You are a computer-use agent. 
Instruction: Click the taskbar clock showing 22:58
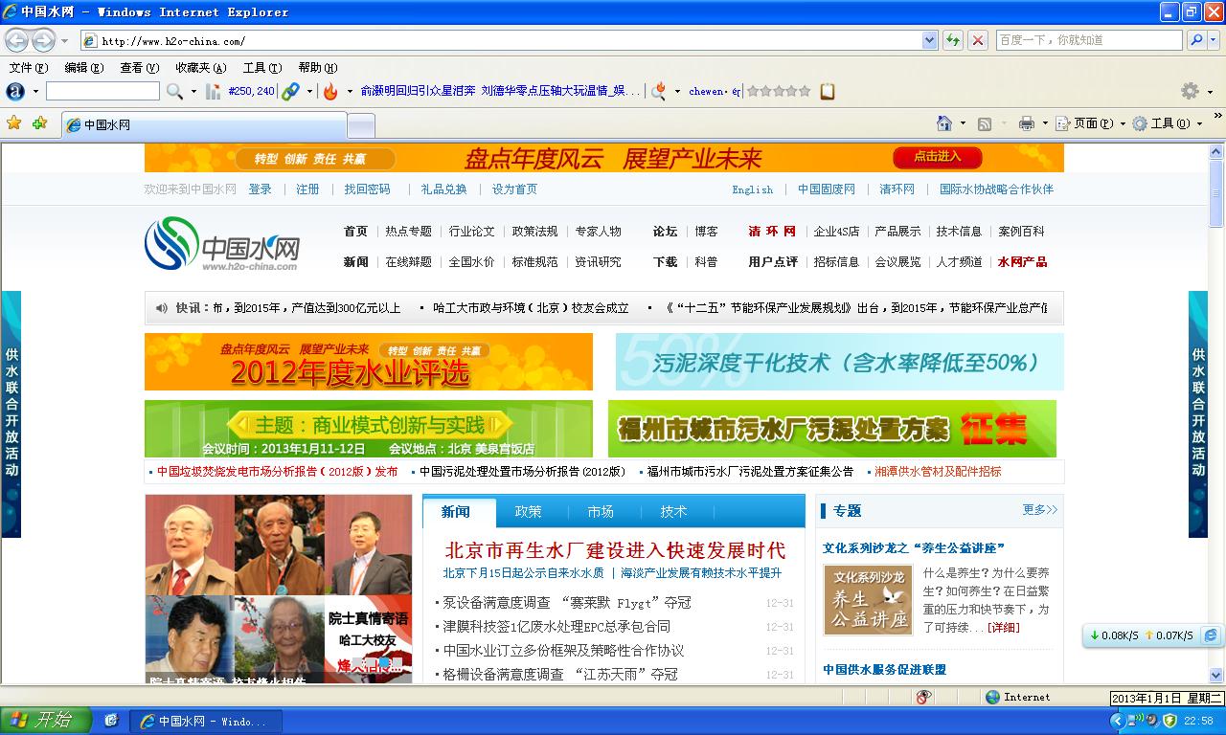1199,721
